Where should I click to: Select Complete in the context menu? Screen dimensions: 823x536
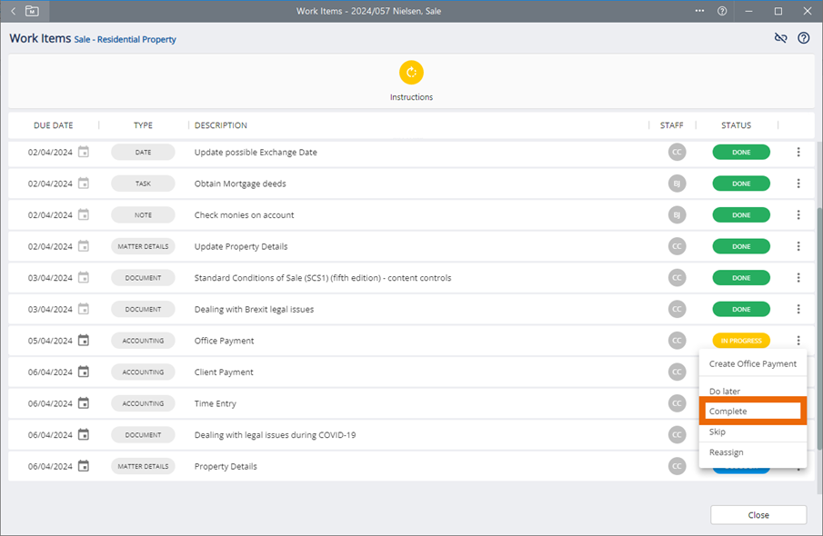[x=753, y=412]
